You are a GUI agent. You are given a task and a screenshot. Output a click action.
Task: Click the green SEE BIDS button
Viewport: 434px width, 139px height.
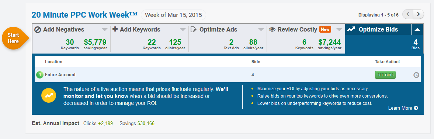(x=385, y=75)
